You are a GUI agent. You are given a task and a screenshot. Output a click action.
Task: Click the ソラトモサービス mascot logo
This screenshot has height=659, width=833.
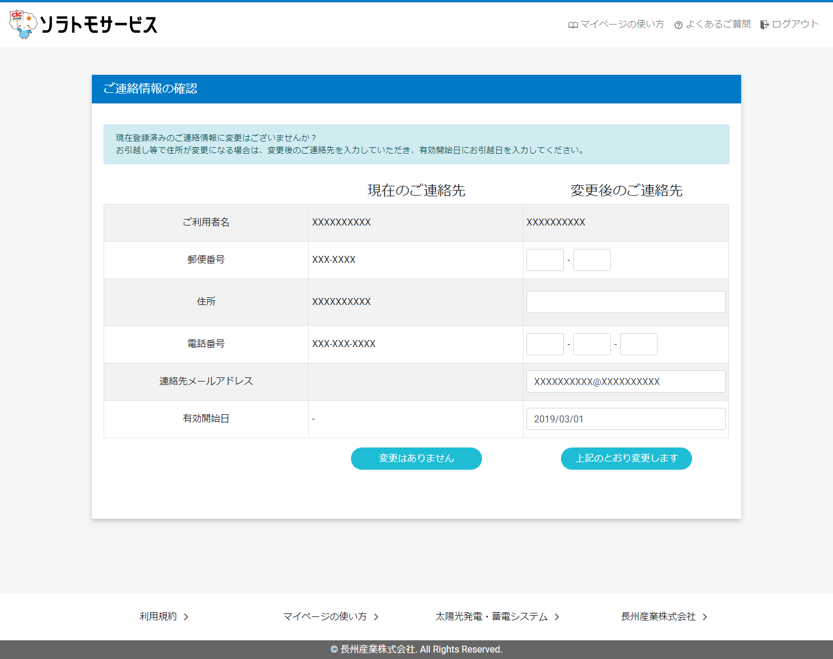pyautogui.click(x=23, y=25)
